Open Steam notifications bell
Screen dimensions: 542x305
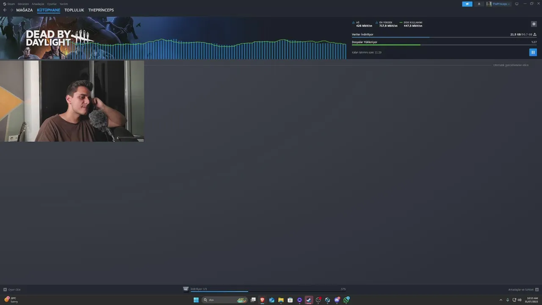point(479,4)
